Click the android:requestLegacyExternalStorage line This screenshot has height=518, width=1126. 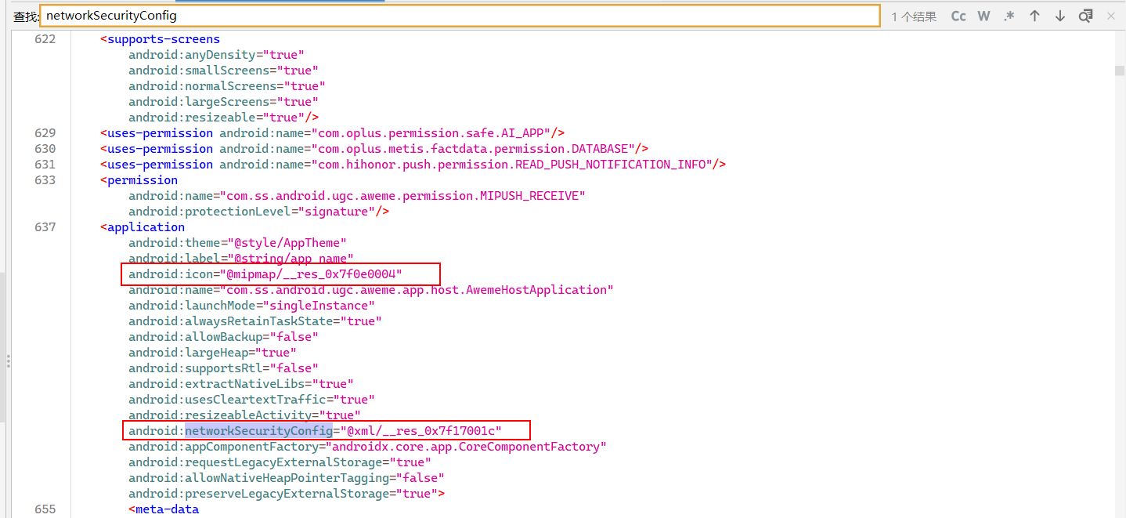click(x=280, y=462)
